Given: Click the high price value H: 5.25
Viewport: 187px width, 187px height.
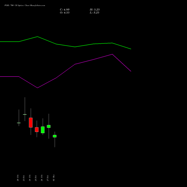Looking at the screenshot, I should coord(95,10).
